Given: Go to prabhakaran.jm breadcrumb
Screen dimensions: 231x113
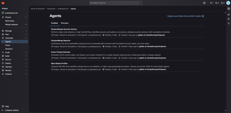Looking at the screenshot, I should pos(63,9).
